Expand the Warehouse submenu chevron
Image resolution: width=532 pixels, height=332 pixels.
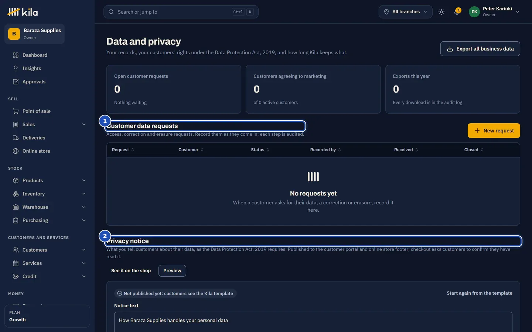click(x=84, y=207)
